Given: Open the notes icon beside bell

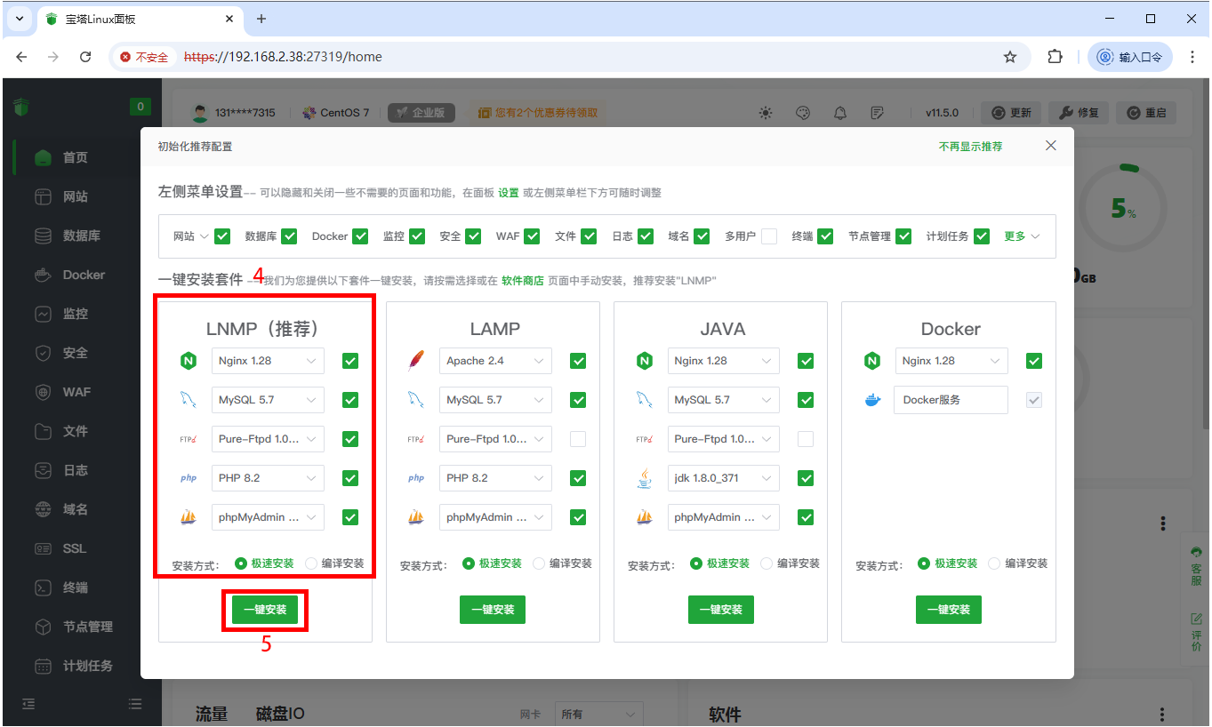Looking at the screenshot, I should pos(878,113).
